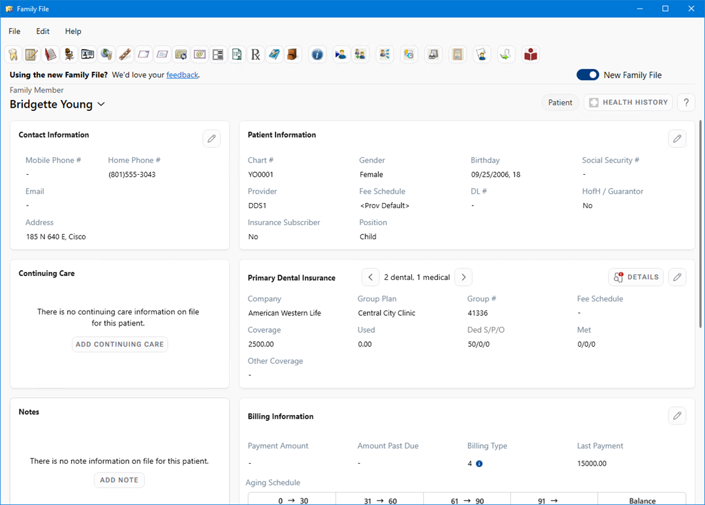705x505 pixels.
Task: Click the address 185 N 640 E, Cisco
Action: [55, 237]
